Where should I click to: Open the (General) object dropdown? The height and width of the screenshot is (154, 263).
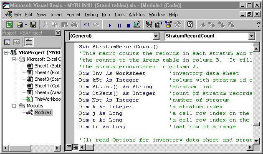tap(156, 36)
